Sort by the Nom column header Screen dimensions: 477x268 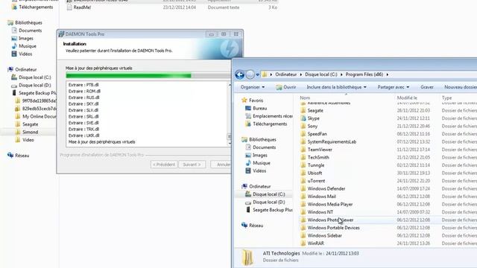pos(305,98)
